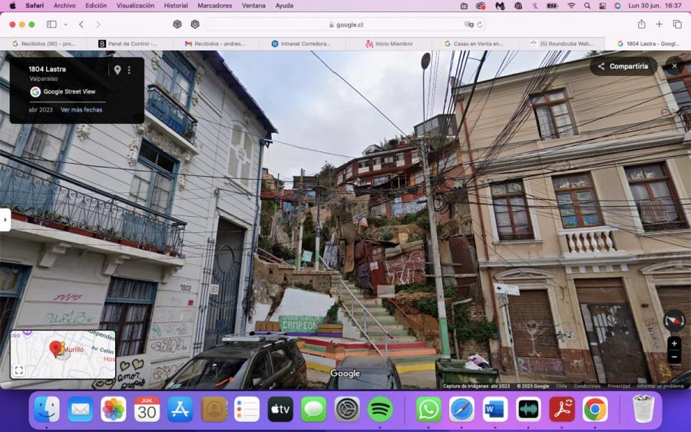Click the Safari share icon in toolbar

point(642,25)
